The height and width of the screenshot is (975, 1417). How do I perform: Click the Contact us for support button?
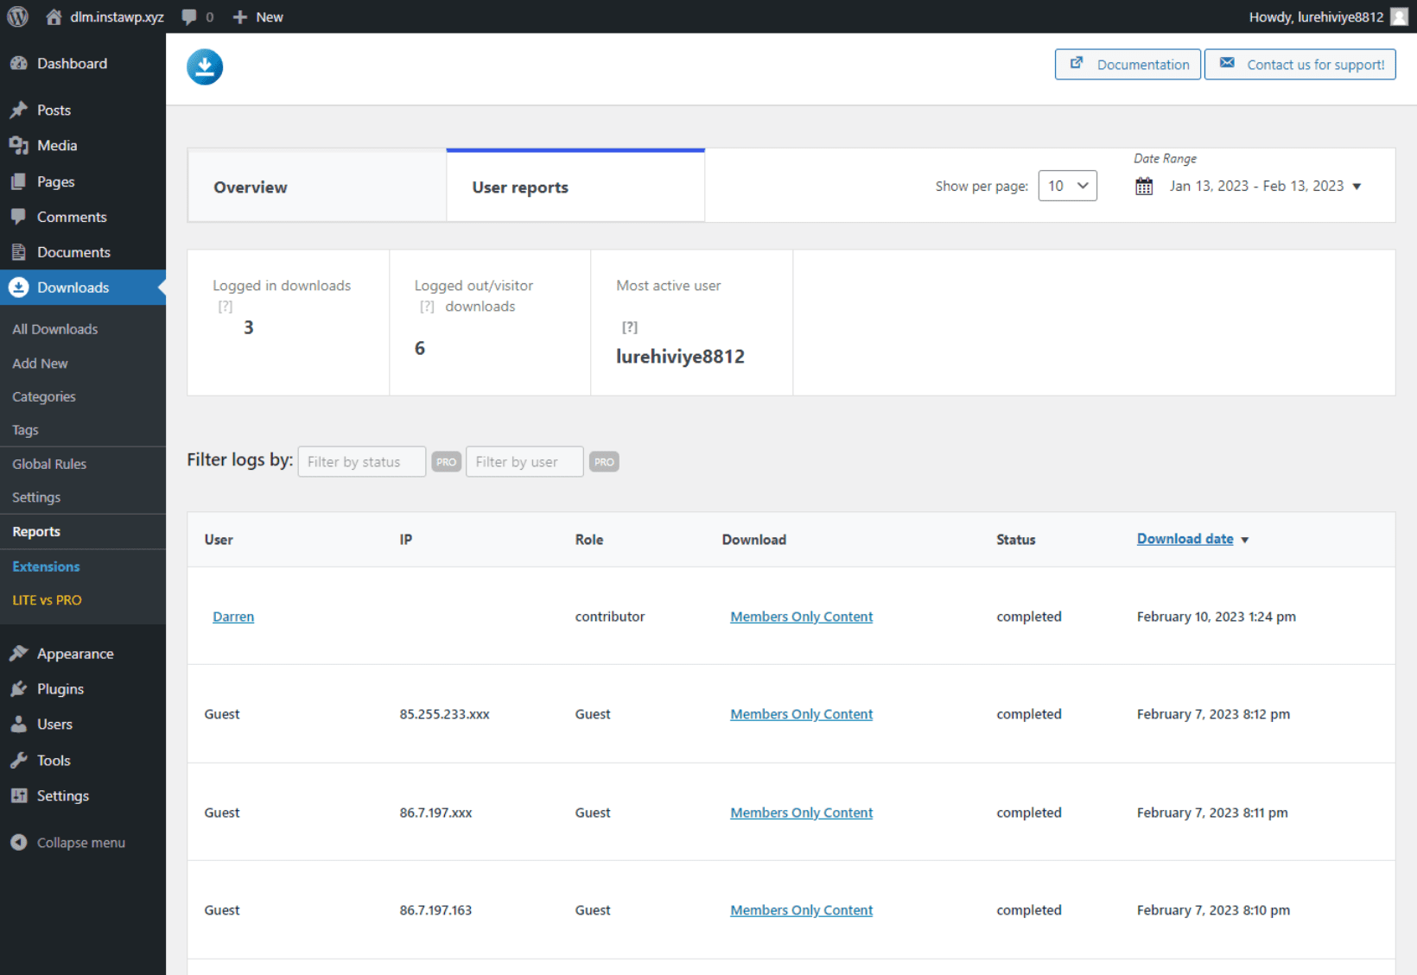(x=1299, y=64)
